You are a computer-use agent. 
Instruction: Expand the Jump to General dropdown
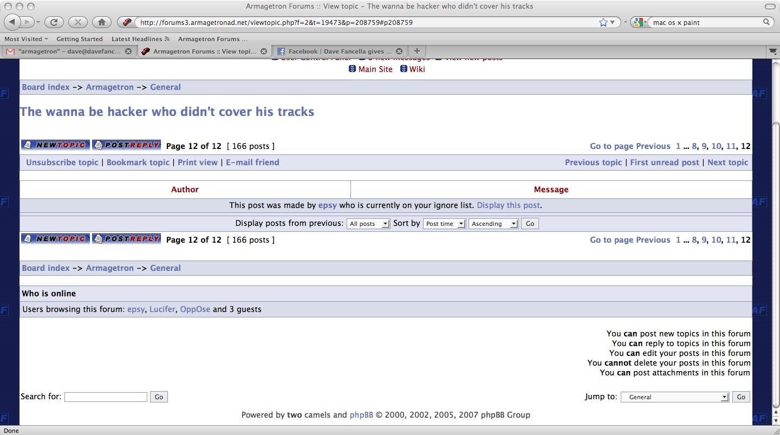675,397
